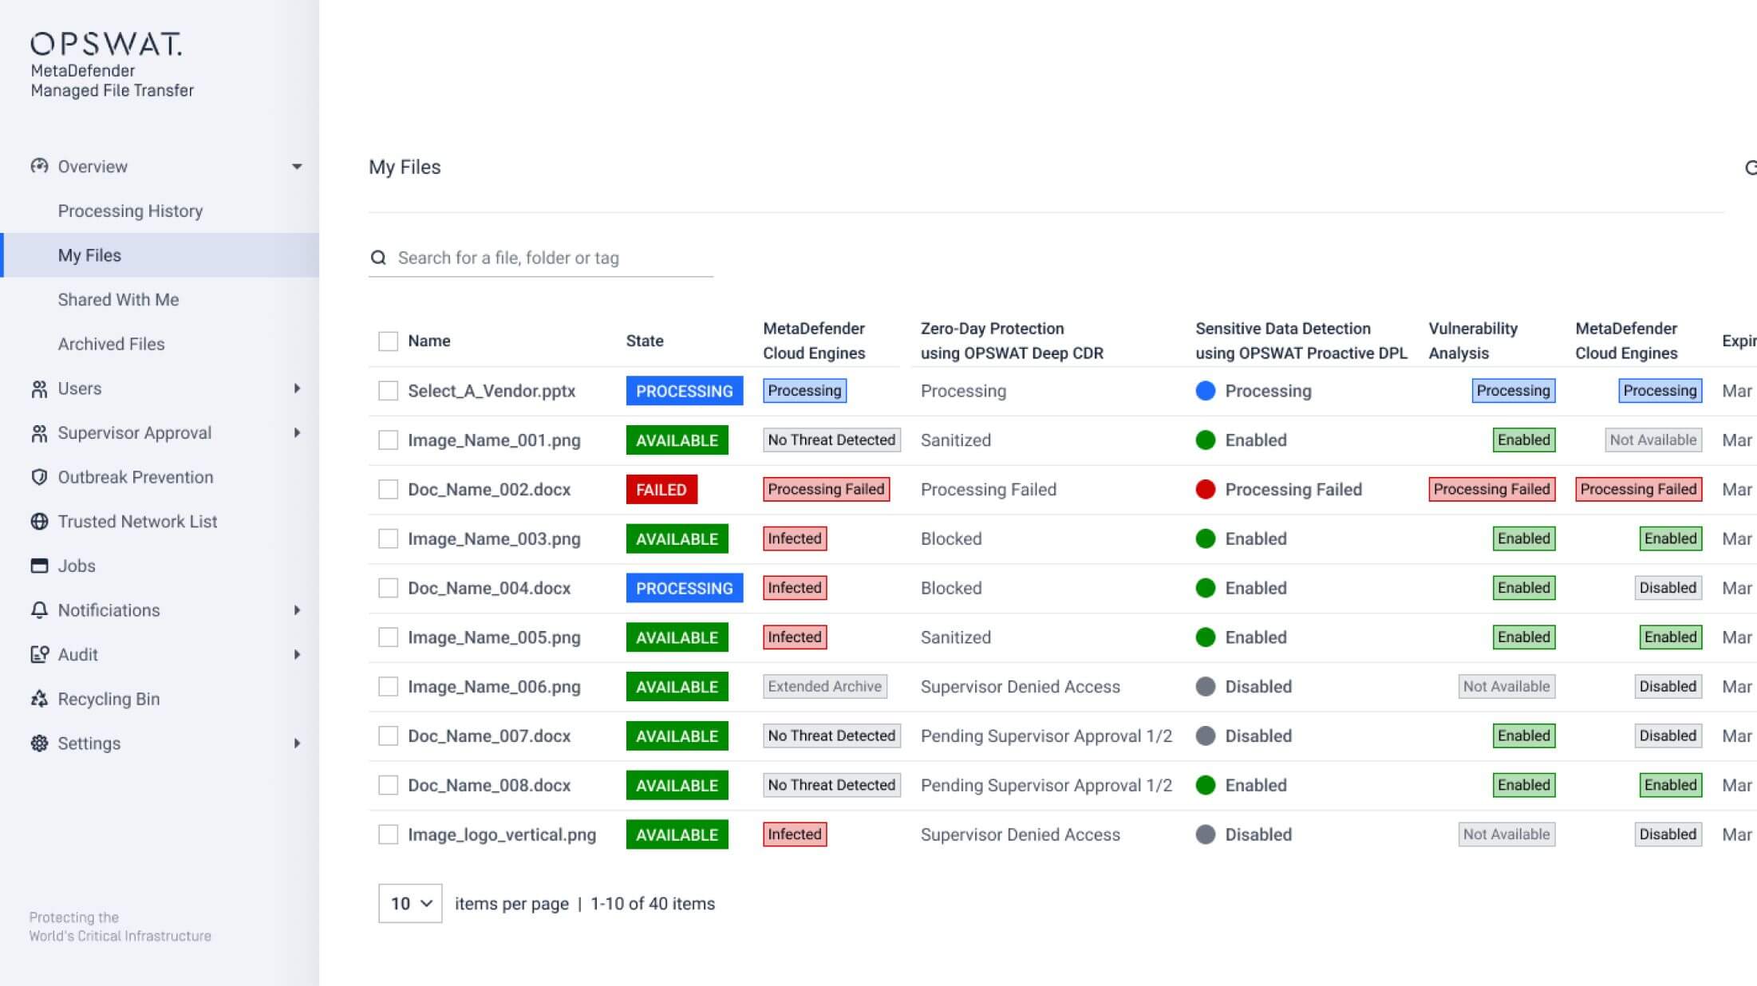This screenshot has height=986, width=1757.
Task: Click the Notifications bell icon
Action: pyautogui.click(x=39, y=610)
